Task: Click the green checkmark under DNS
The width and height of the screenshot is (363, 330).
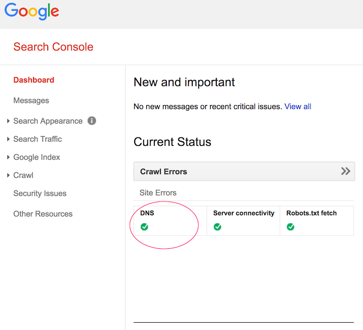Action: point(145,227)
